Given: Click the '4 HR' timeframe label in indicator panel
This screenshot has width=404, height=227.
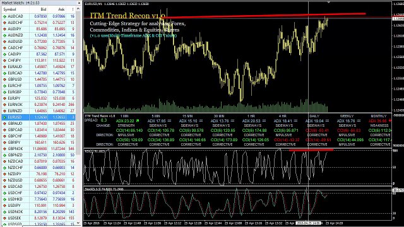Looking at the screenshot, I should coord(283,116).
